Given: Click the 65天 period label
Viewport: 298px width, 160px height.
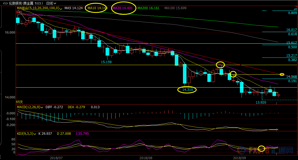Looking at the screenshot, I should (20, 102).
